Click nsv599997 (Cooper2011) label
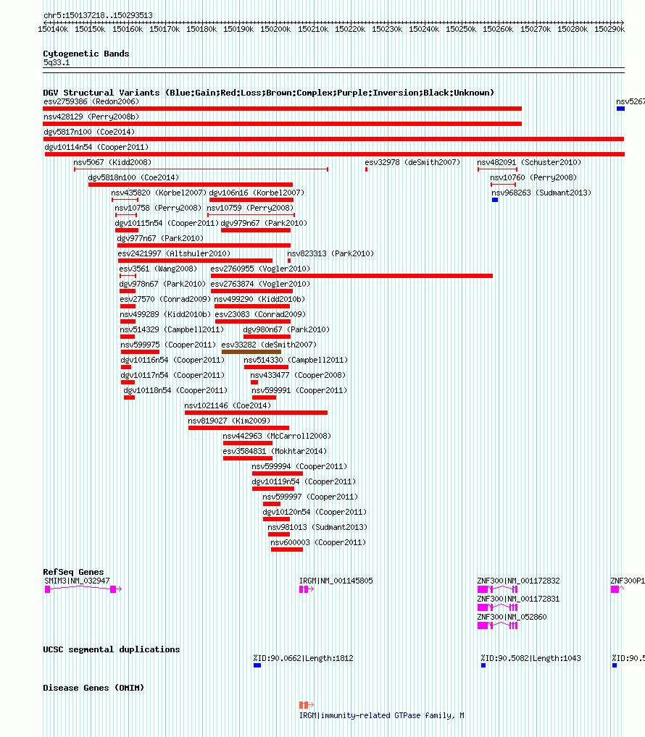 click(310, 497)
